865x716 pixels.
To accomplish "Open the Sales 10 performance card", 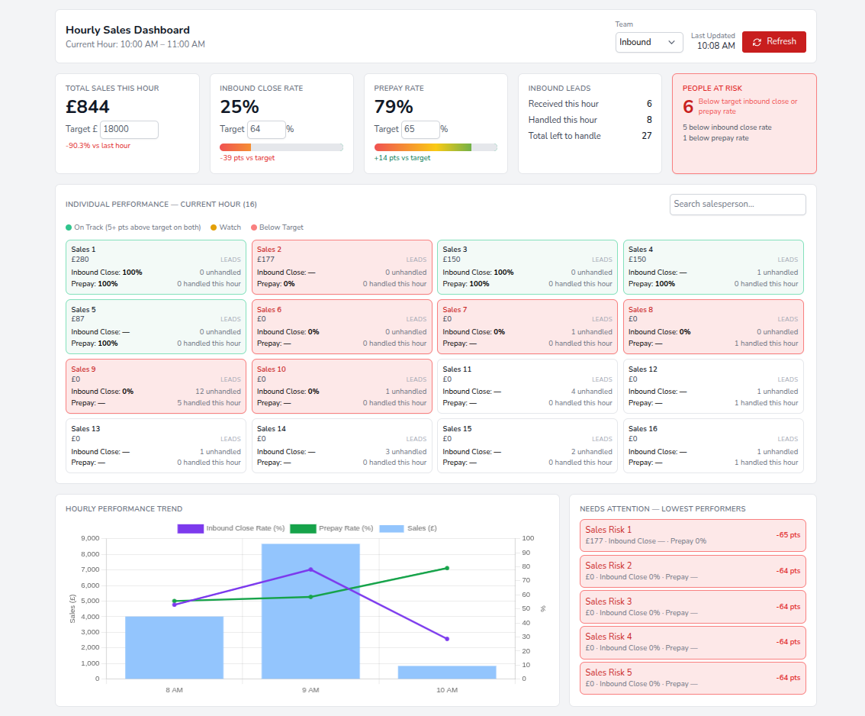I will click(x=342, y=386).
